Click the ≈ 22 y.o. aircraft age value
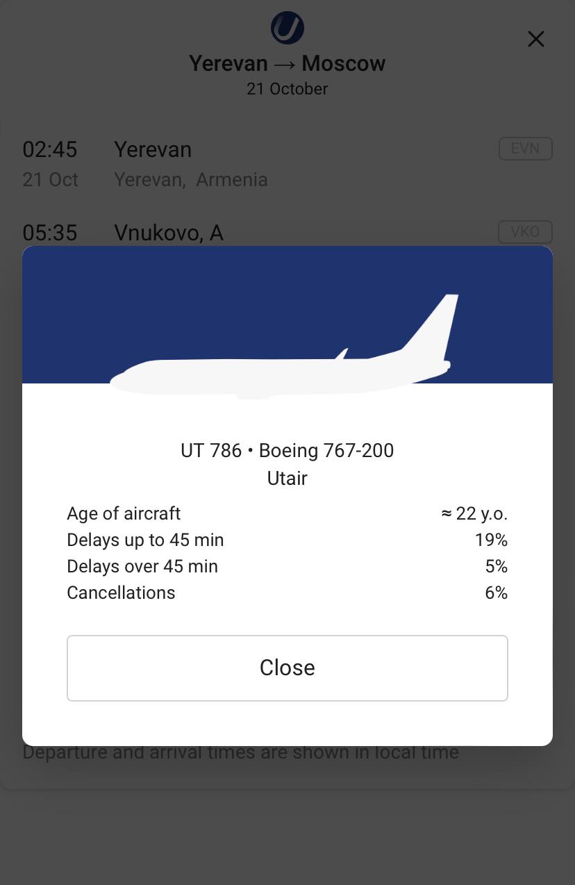575x885 pixels. pos(474,513)
